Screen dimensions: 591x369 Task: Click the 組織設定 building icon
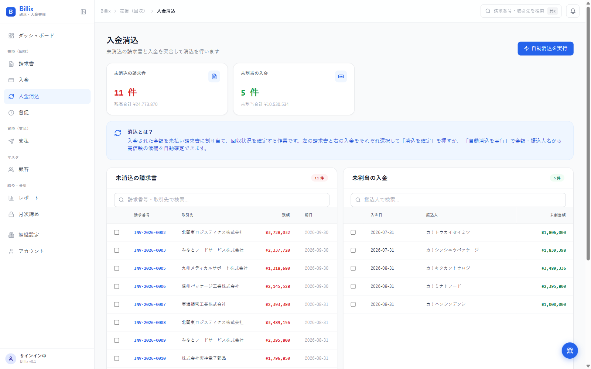(x=11, y=235)
